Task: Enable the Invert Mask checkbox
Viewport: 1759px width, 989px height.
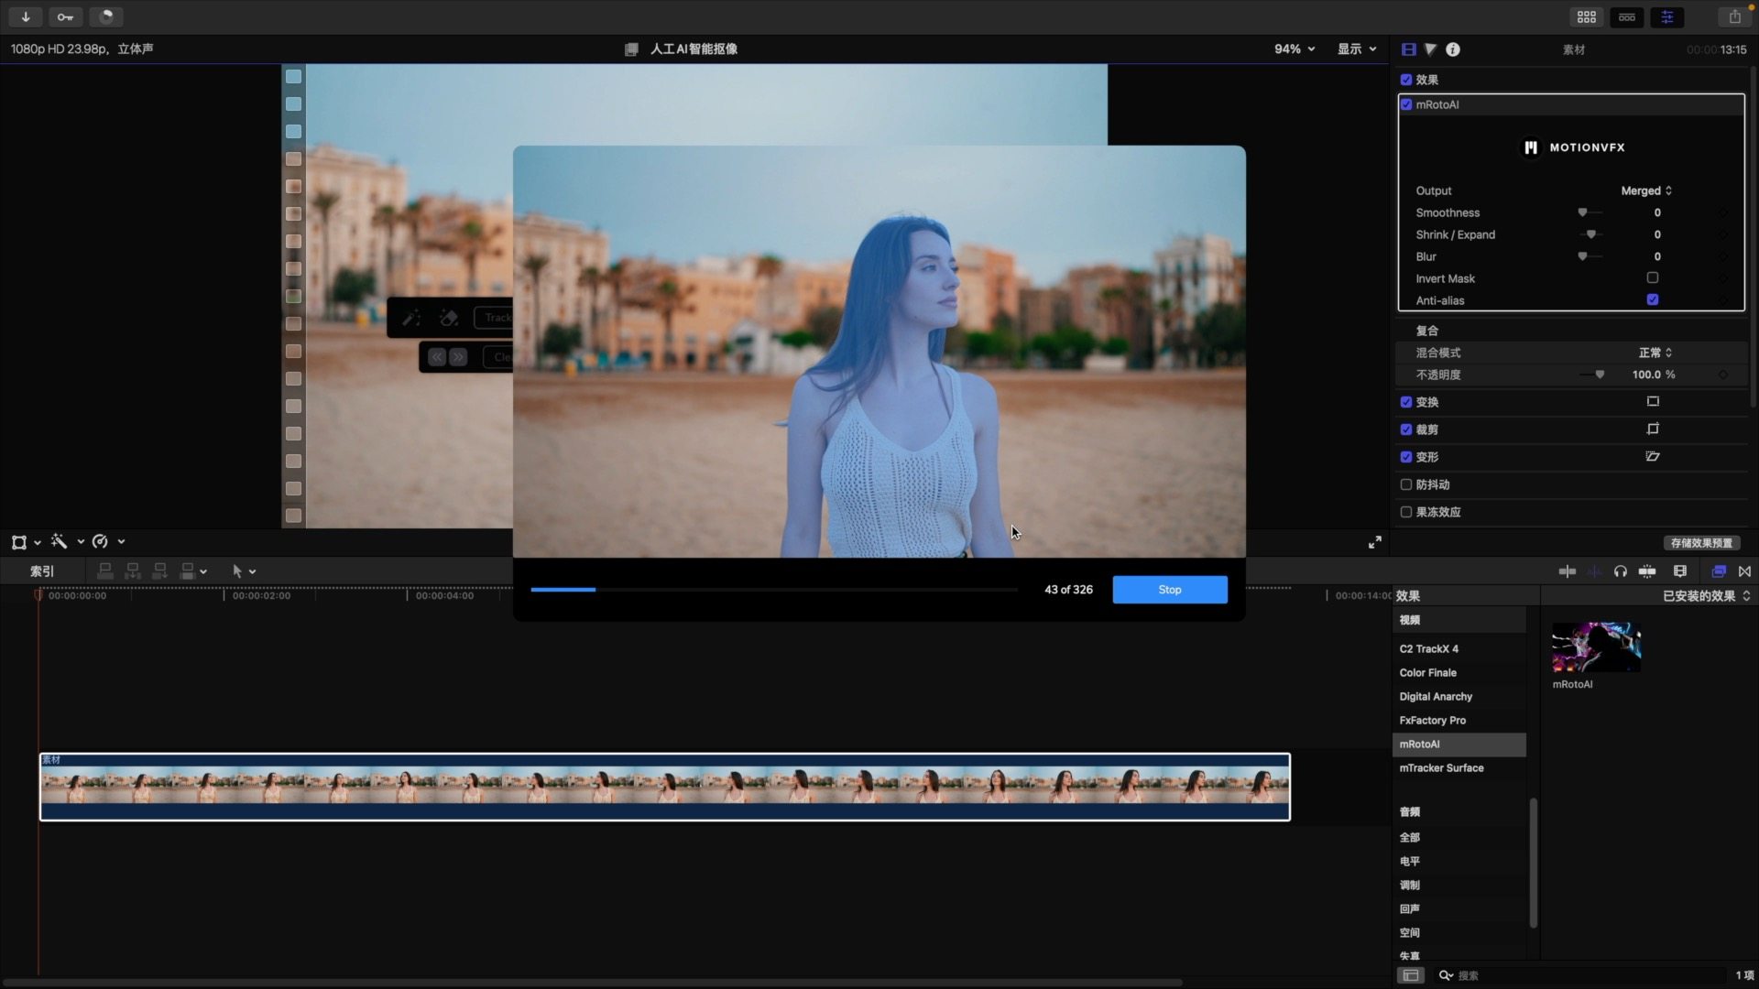Action: [1652, 278]
